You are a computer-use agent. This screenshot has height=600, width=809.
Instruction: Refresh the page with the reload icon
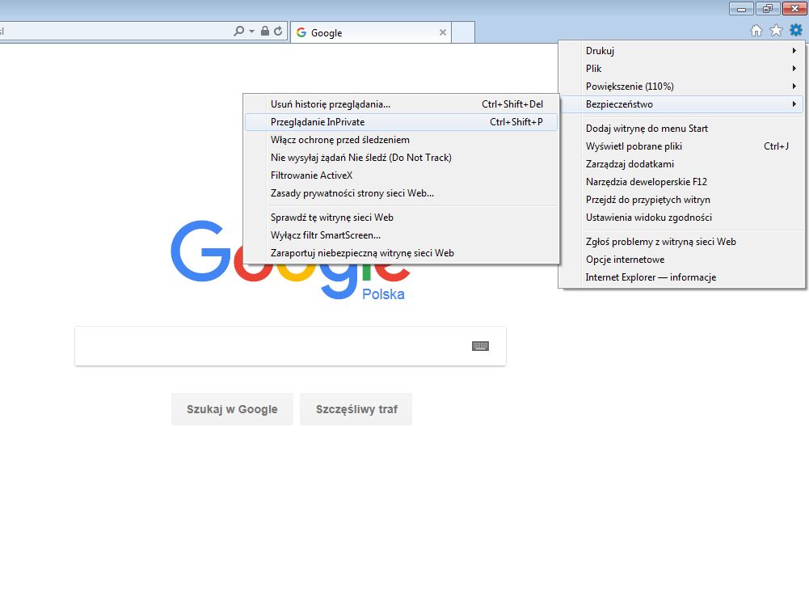pos(278,31)
